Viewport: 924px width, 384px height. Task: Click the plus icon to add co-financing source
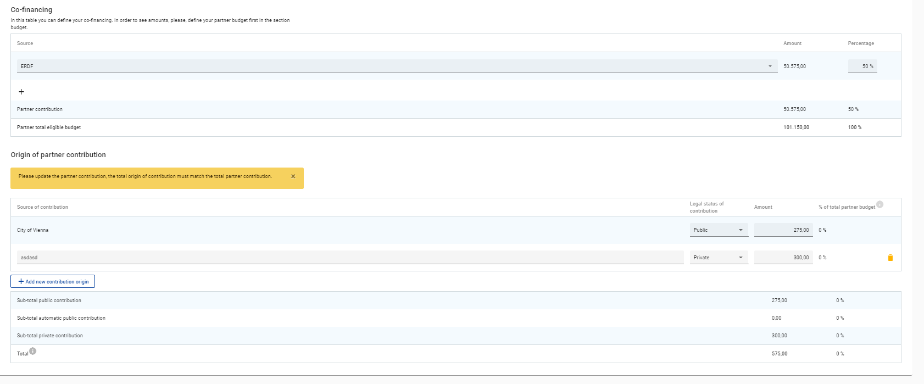point(21,92)
